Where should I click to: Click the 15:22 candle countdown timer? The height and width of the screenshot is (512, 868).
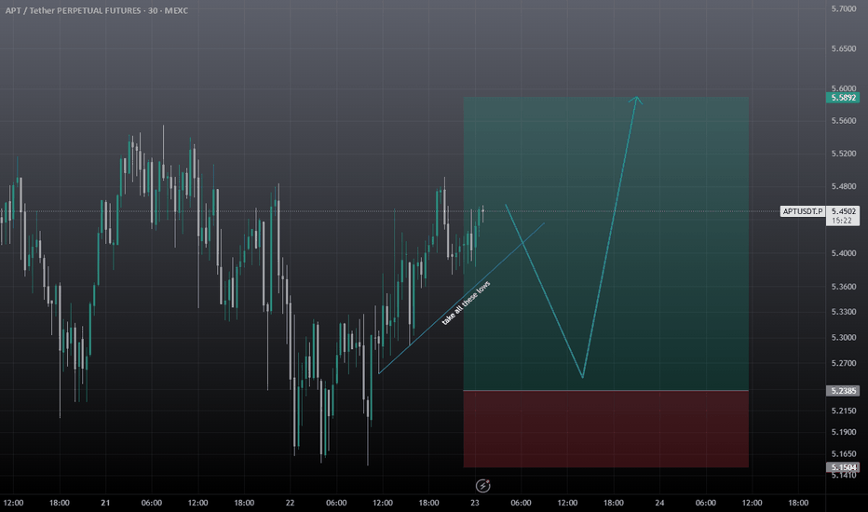coord(841,221)
